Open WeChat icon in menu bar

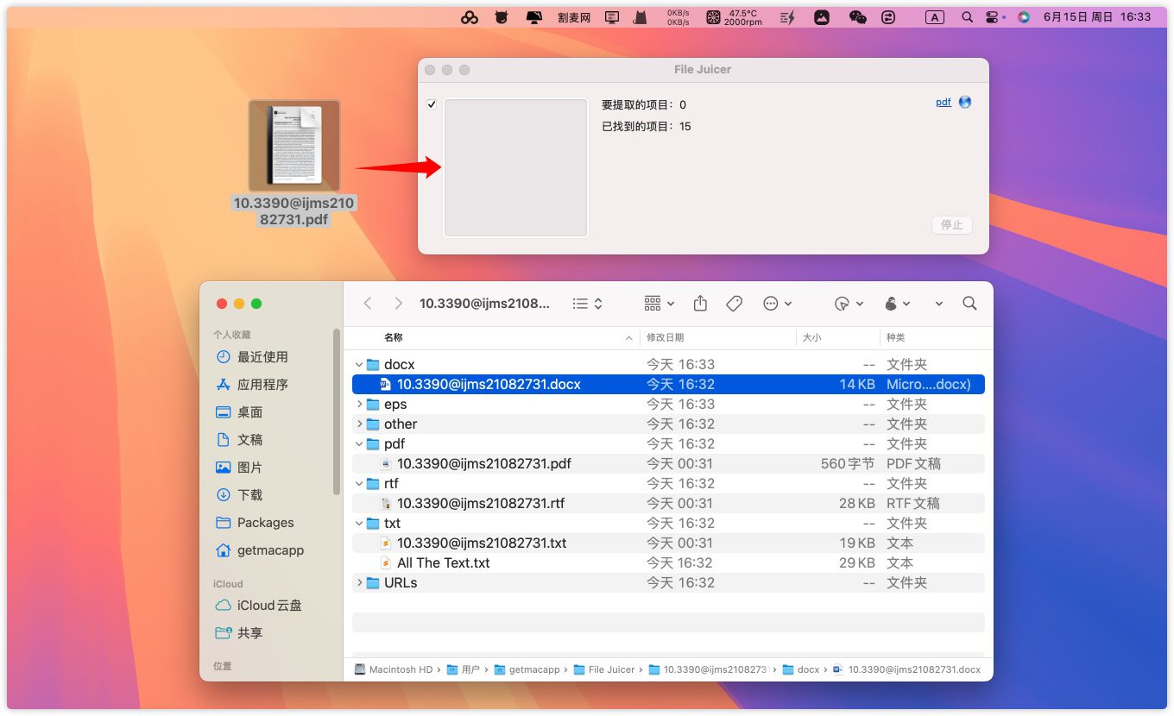click(857, 17)
